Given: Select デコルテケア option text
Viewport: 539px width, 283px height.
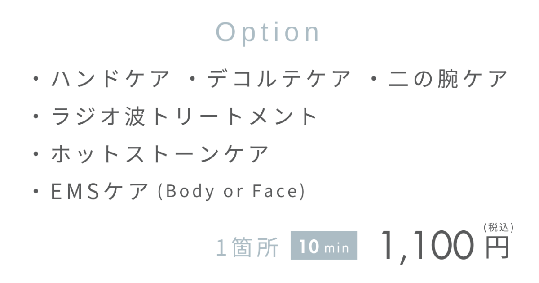Looking at the screenshot, I should point(278,79).
